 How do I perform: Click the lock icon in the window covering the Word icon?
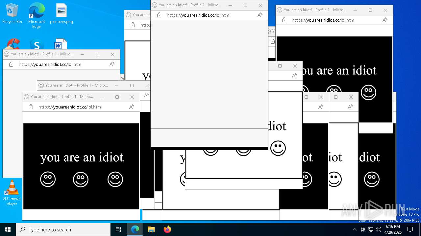[11, 64]
